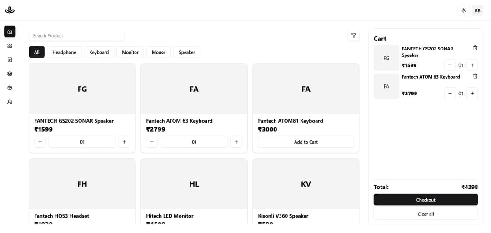Increase quantity on FANTECH GS202 product card

click(124, 142)
